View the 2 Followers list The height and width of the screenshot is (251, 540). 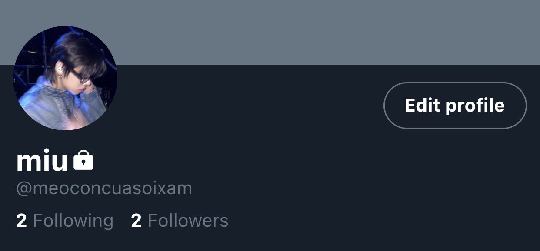[180, 221]
